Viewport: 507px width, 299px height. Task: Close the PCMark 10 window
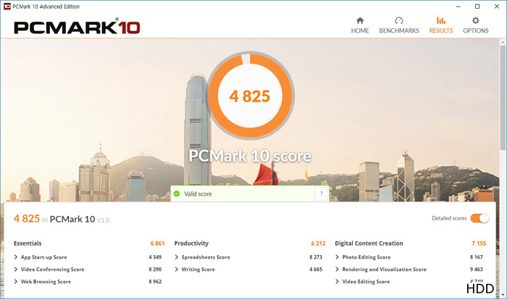pos(497,6)
